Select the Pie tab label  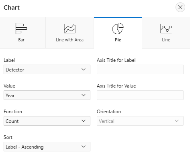pyautogui.click(x=118, y=40)
